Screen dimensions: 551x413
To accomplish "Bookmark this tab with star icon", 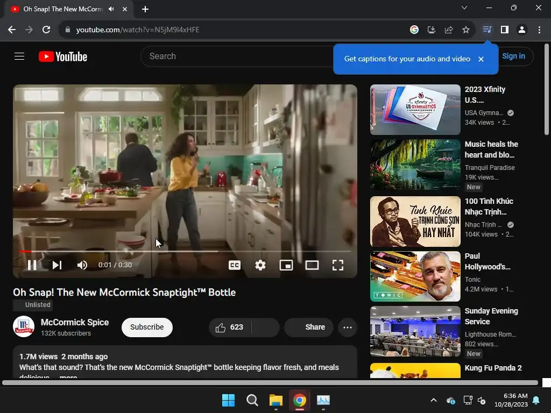I will click(465, 30).
